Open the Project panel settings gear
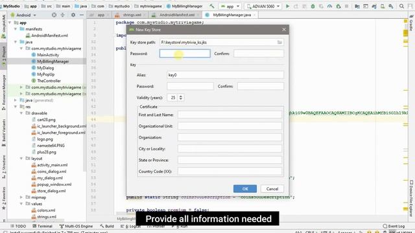This screenshot has width=415, height=233. coord(73,15)
